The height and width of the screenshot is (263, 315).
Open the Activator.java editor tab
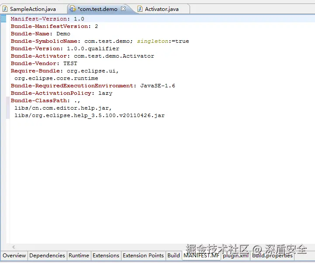pyautogui.click(x=162, y=9)
